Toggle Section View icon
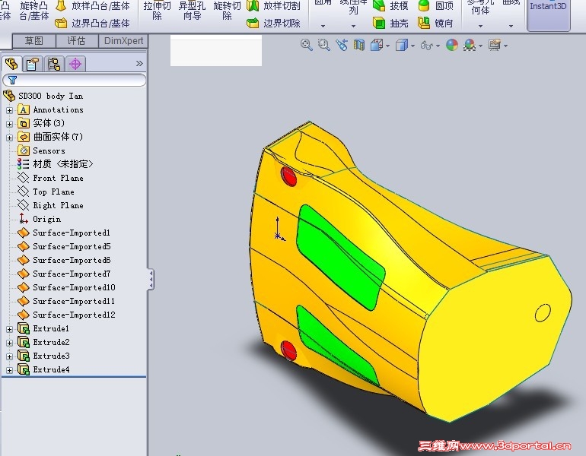Screen dimensions: 586x456 click(x=359, y=45)
